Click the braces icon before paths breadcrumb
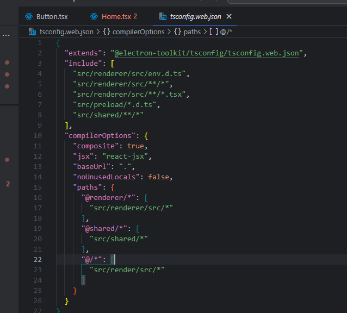The width and height of the screenshot is (347, 313). click(x=177, y=32)
